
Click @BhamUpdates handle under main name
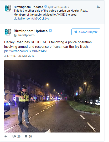24,35
